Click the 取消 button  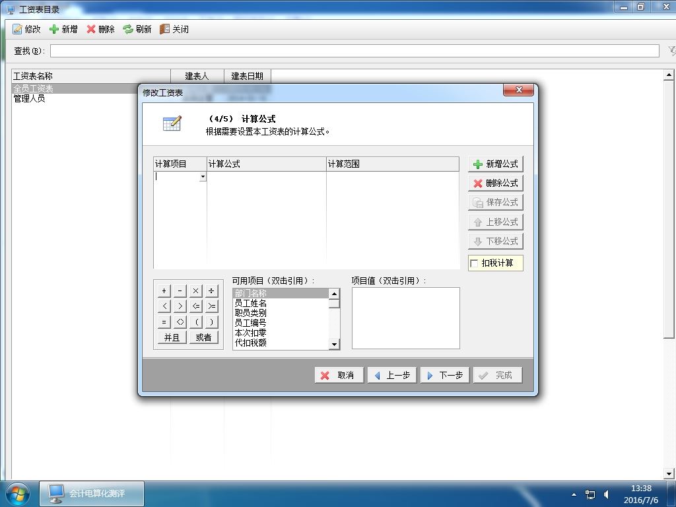coord(339,376)
